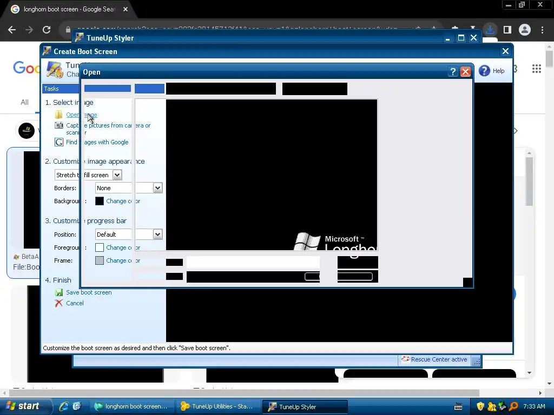554x415 pixels.
Task: Expand the progress bar Position dropdown
Action: click(157, 235)
